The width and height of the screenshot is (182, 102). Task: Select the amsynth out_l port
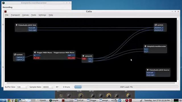(x=90, y=59)
